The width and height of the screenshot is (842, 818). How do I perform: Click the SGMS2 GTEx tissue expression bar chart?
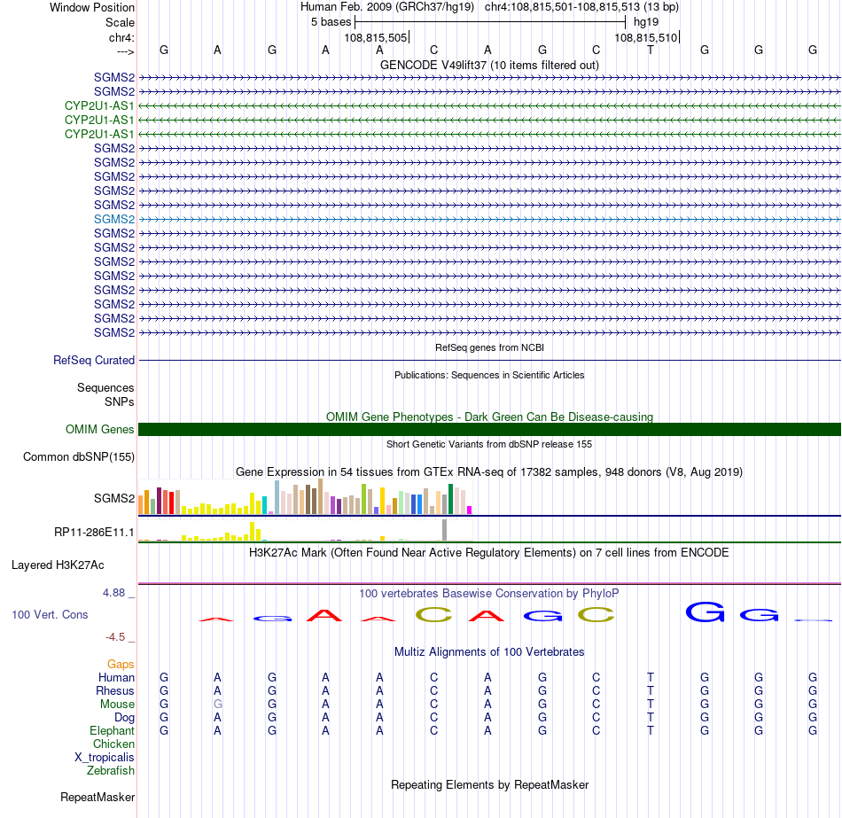(x=305, y=497)
